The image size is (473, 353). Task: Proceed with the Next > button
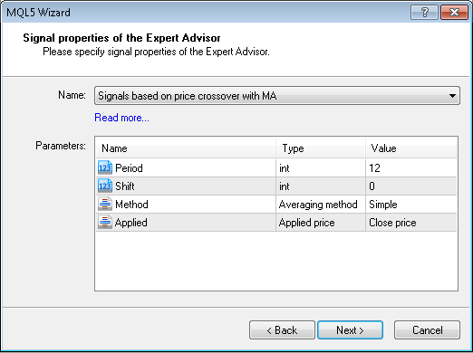coord(350,329)
